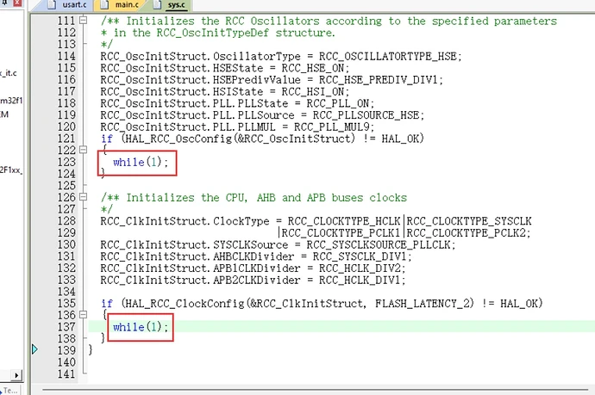Click line number 123 in the gutter
Image resolution: width=595 pixels, height=395 pixels.
(x=67, y=161)
